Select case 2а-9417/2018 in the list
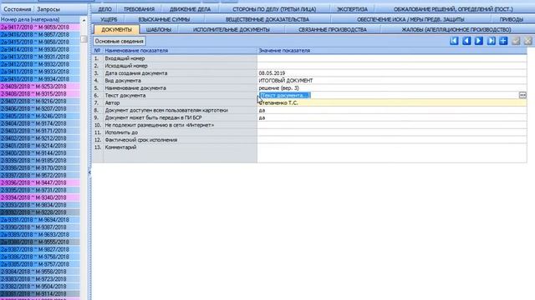 pyautogui.click(x=40, y=27)
